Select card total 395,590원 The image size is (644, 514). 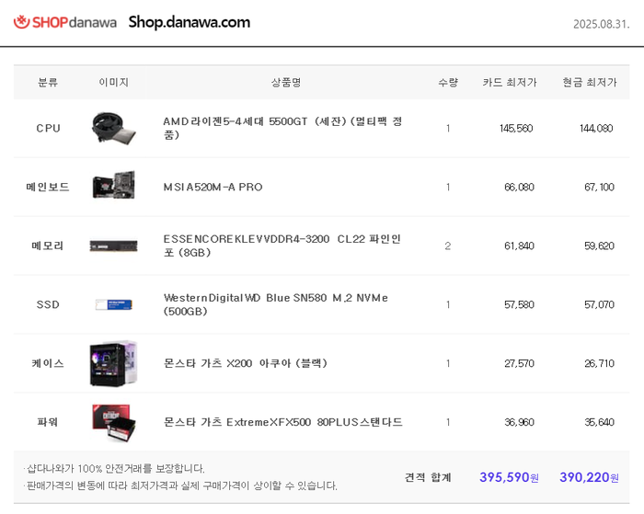point(510,477)
